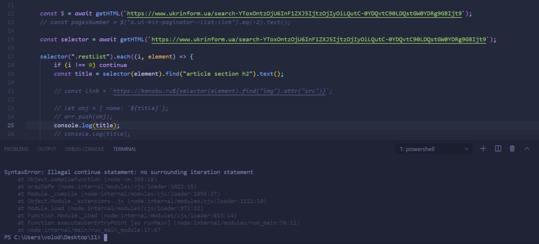This screenshot has height=244, width=539.
Task: Click the 'PS C:\Users\volod\Desktop\11>' prompt
Action: point(52,237)
